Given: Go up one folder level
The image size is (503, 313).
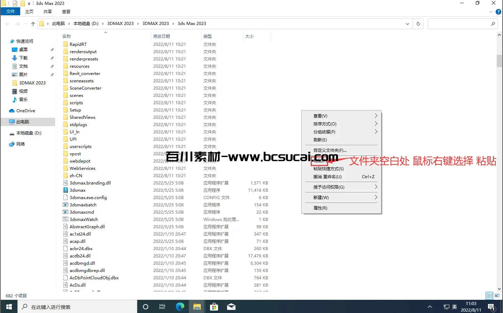Looking at the screenshot, I should [x=33, y=24].
